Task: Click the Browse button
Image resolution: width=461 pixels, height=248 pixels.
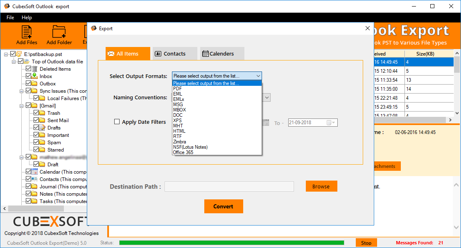Action: tap(321, 186)
